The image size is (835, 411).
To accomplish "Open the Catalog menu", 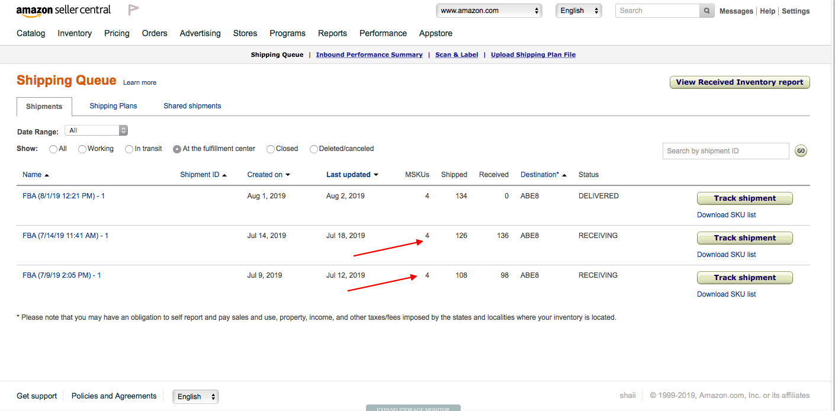I will pyautogui.click(x=31, y=33).
